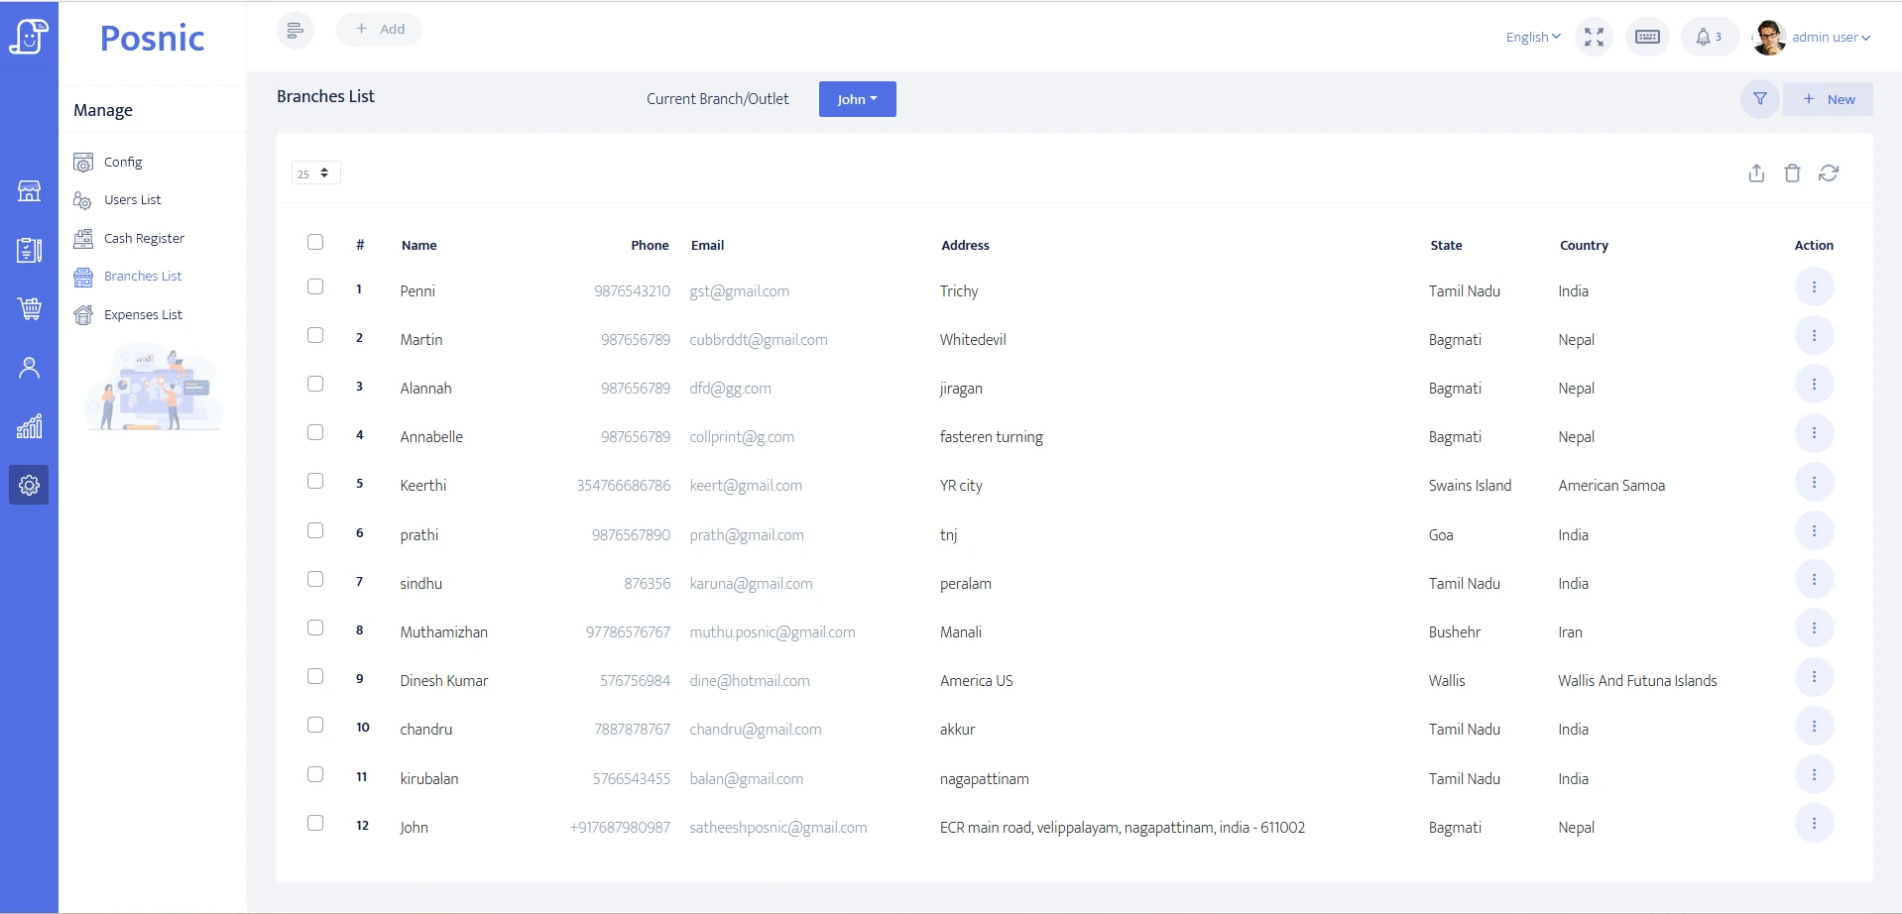Open the shopping cart sidebar icon

[x=30, y=309]
